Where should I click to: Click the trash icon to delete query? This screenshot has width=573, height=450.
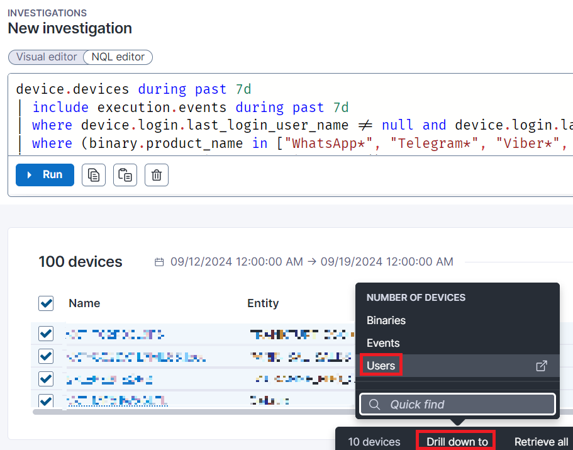tap(157, 175)
